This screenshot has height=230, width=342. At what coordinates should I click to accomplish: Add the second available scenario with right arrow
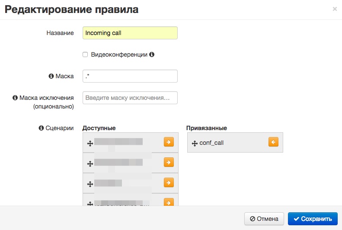point(169,162)
